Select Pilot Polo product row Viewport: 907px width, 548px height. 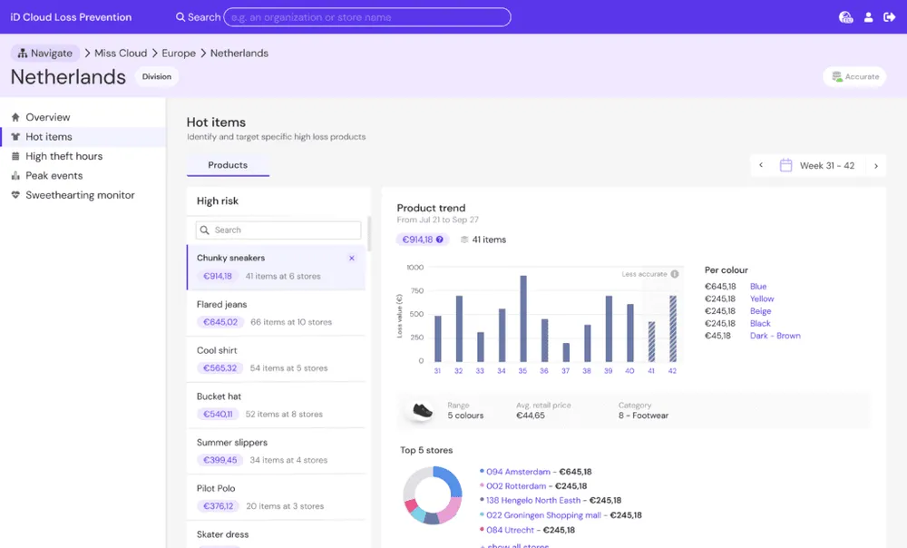click(277, 497)
